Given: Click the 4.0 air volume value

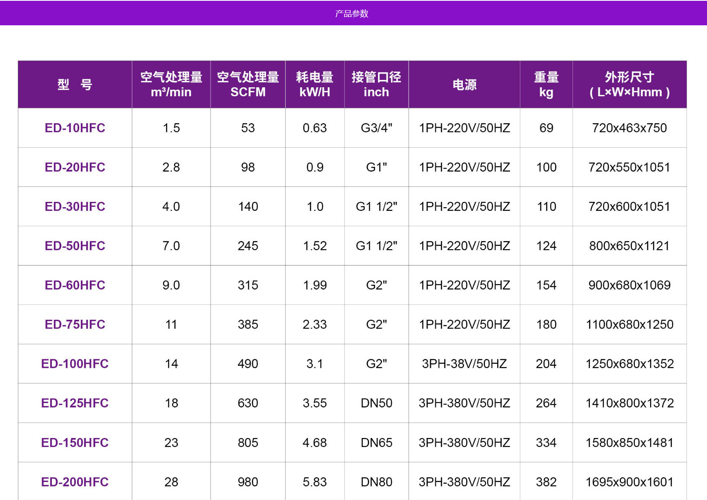Looking at the screenshot, I should click(x=171, y=207).
